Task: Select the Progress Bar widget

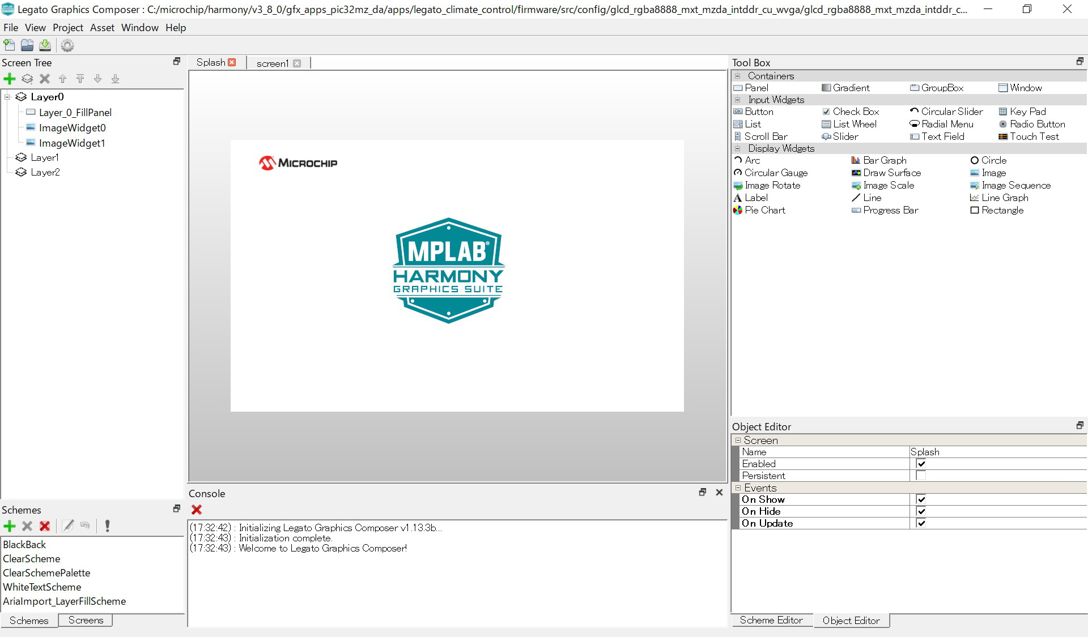Action: [885, 210]
